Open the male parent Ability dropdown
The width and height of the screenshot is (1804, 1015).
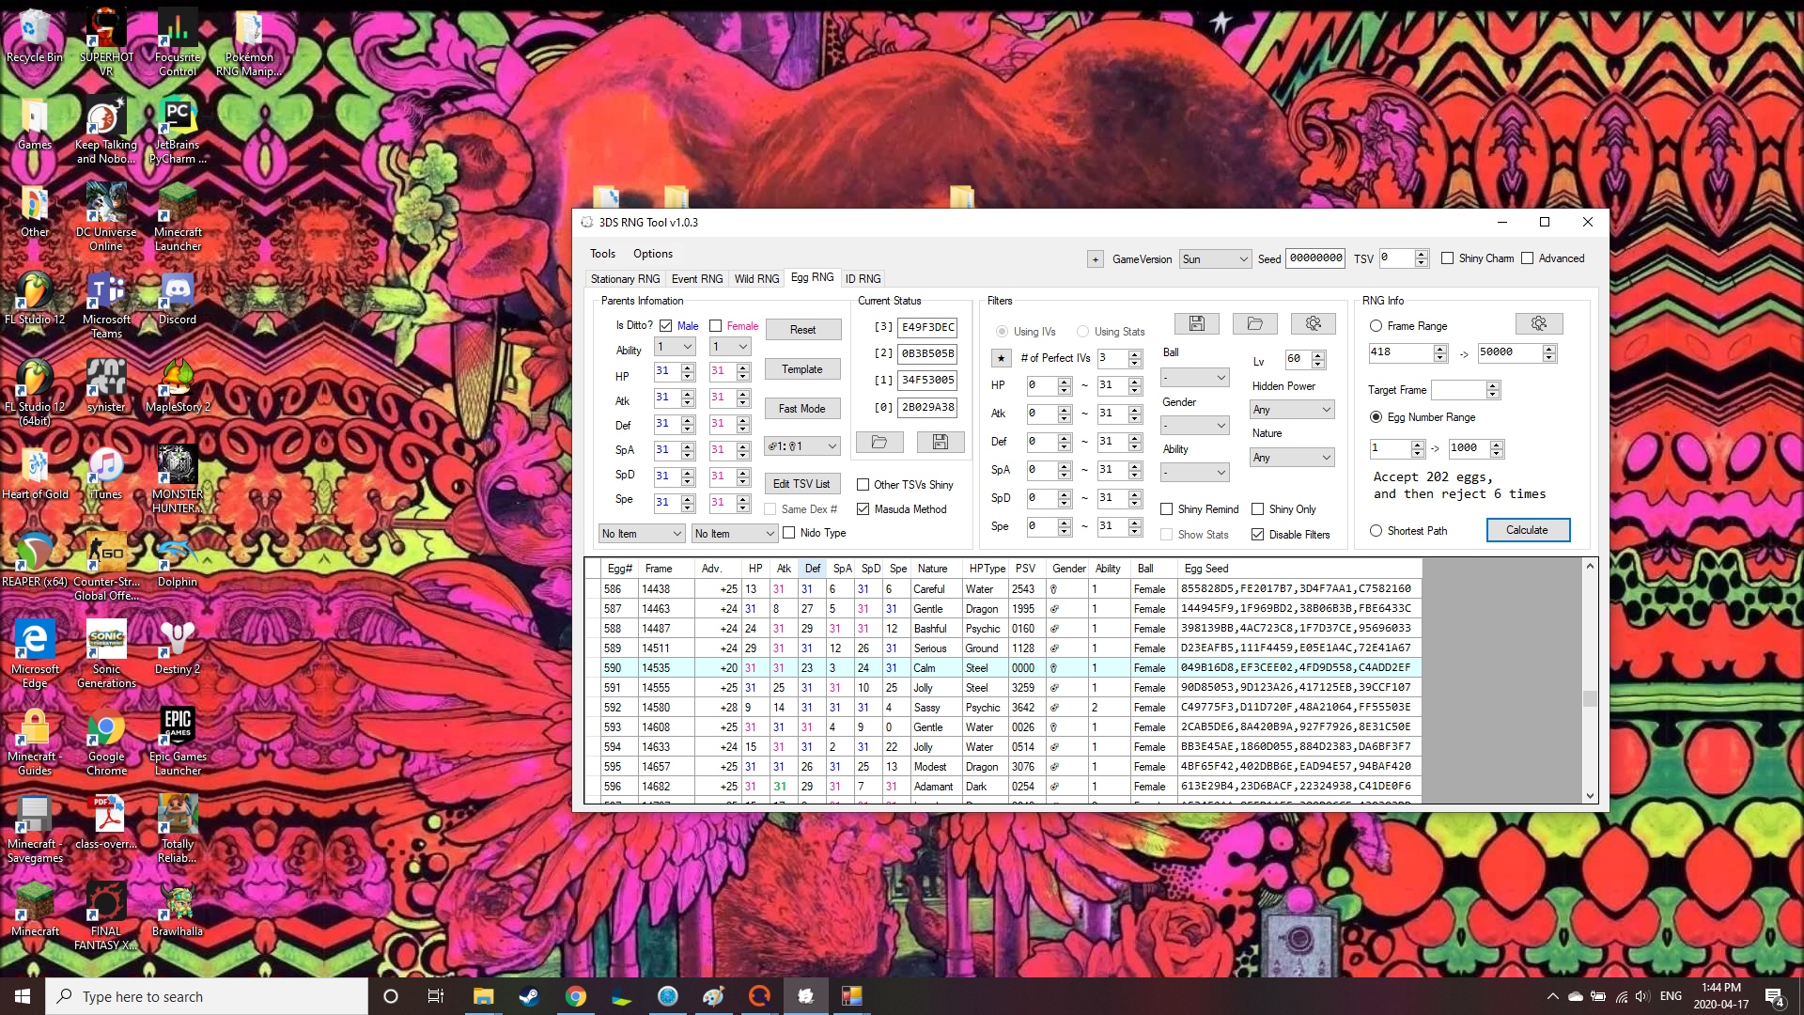675,347
